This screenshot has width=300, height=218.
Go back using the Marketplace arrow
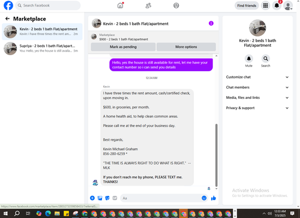(x=7, y=19)
